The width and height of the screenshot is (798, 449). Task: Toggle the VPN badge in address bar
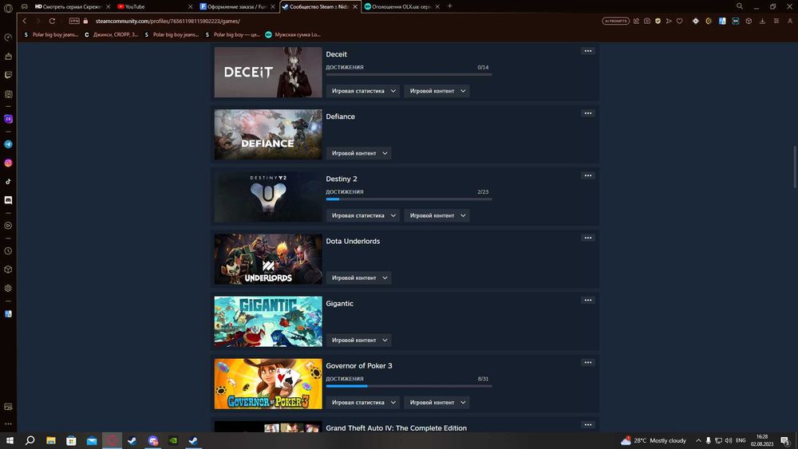[x=74, y=21]
